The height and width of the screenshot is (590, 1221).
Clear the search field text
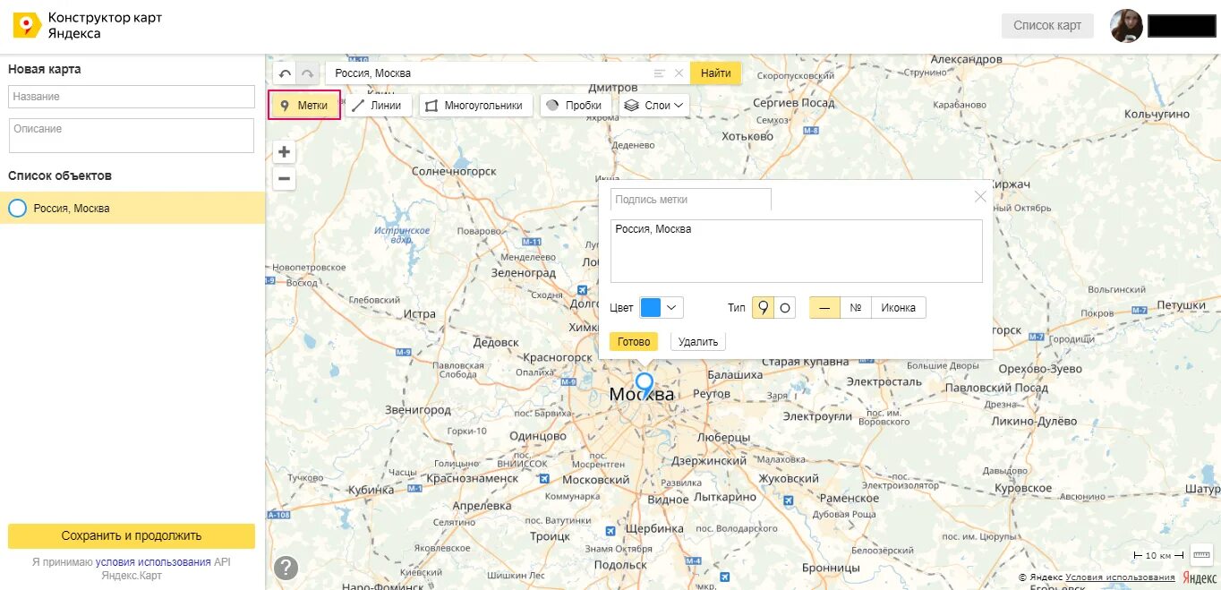coord(679,73)
